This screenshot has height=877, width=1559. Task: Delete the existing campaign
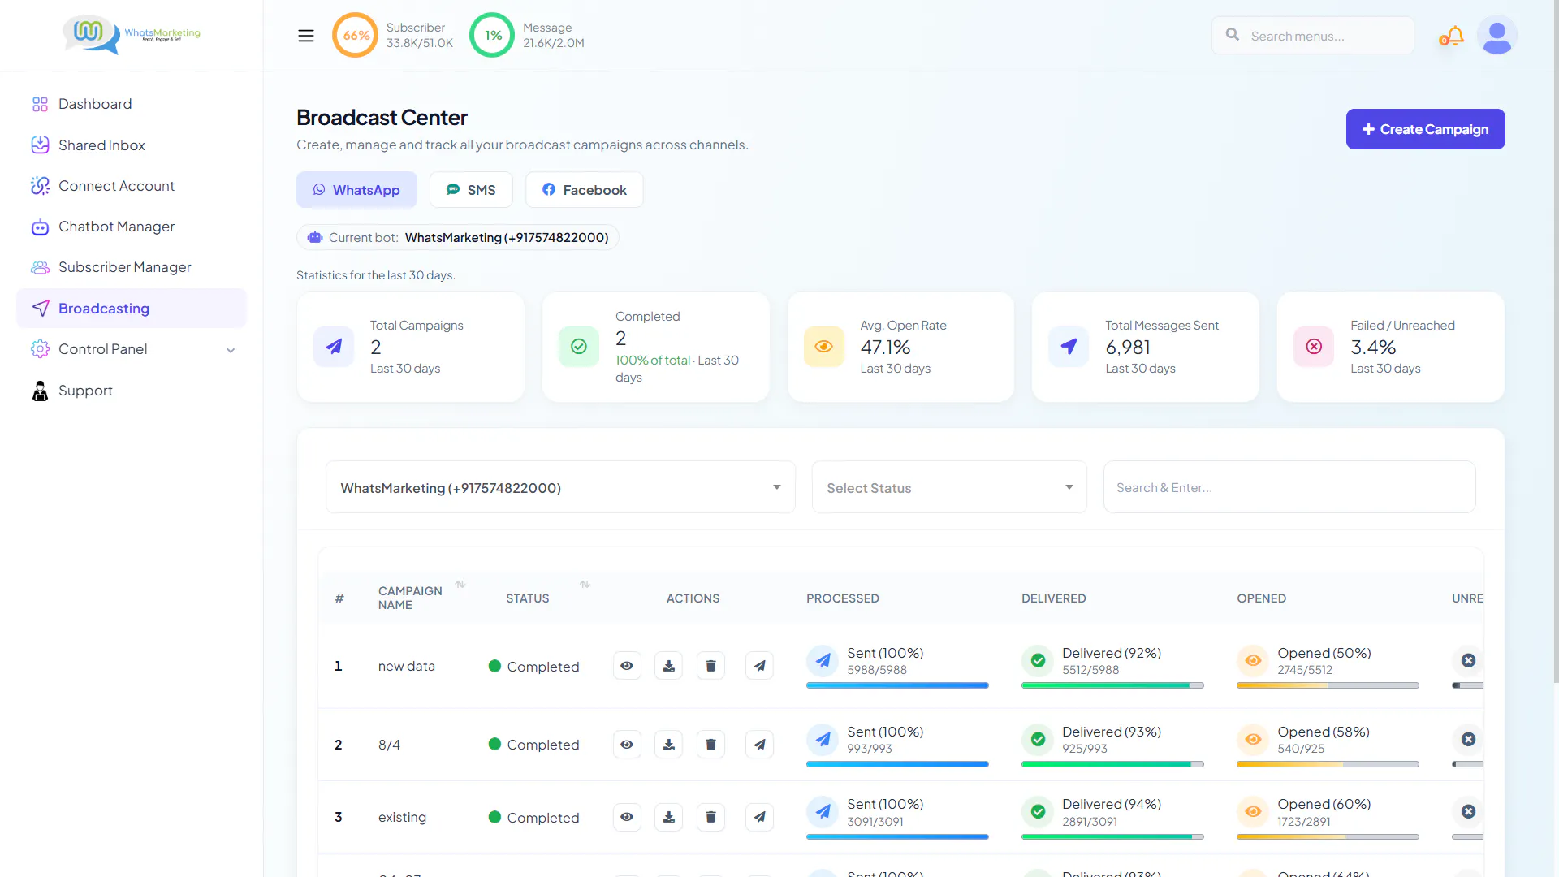coord(710,817)
